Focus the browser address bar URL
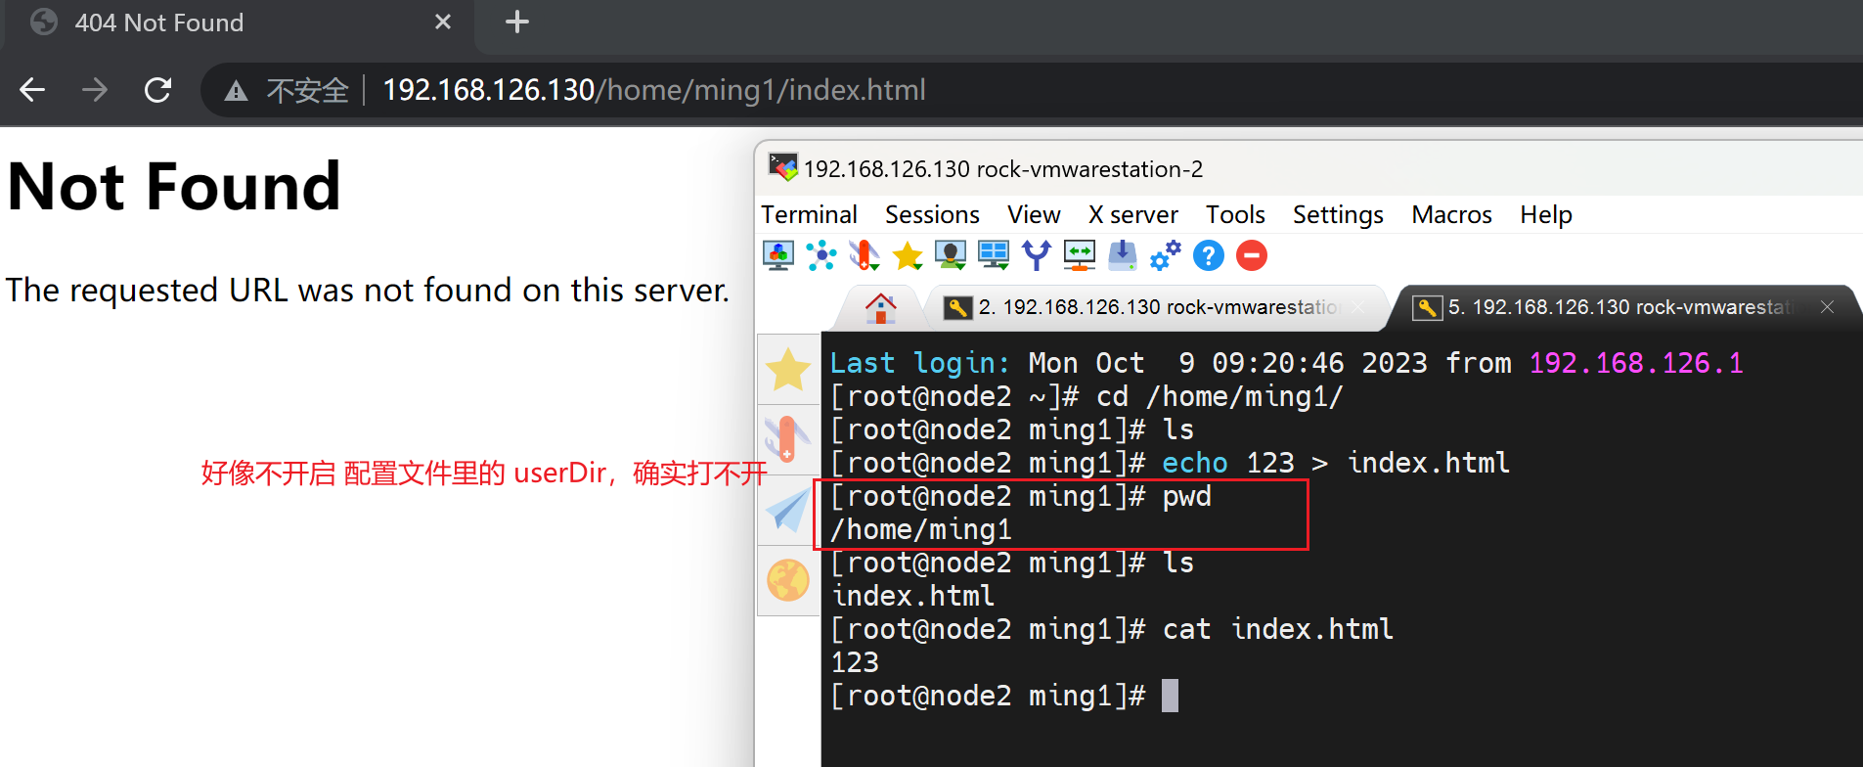Image resolution: width=1863 pixels, height=767 pixels. [653, 90]
